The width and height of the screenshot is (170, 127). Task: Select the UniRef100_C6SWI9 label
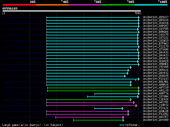click(x=156, y=41)
